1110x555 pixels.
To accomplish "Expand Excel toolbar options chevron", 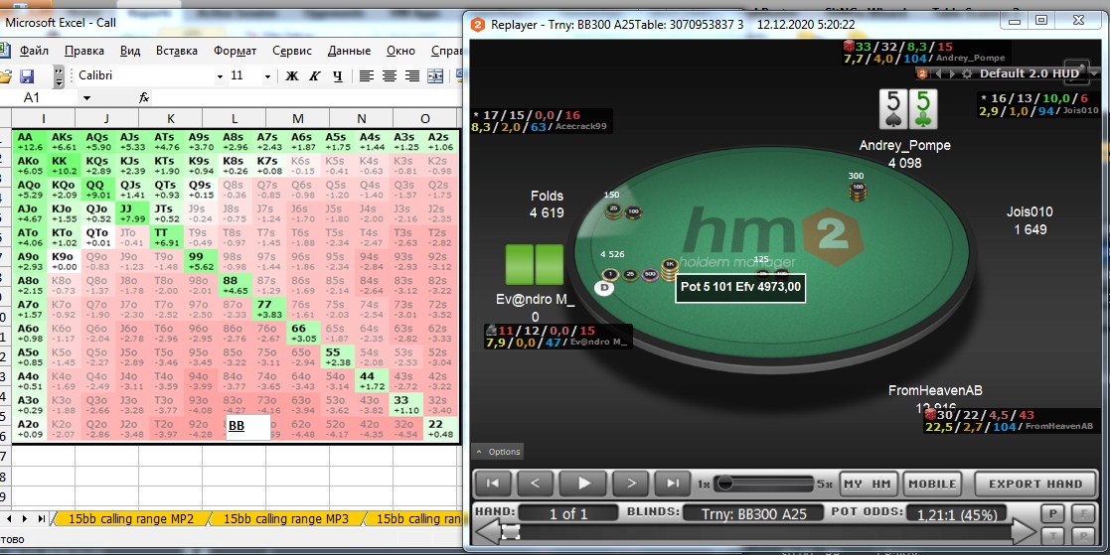I will tap(59, 75).
